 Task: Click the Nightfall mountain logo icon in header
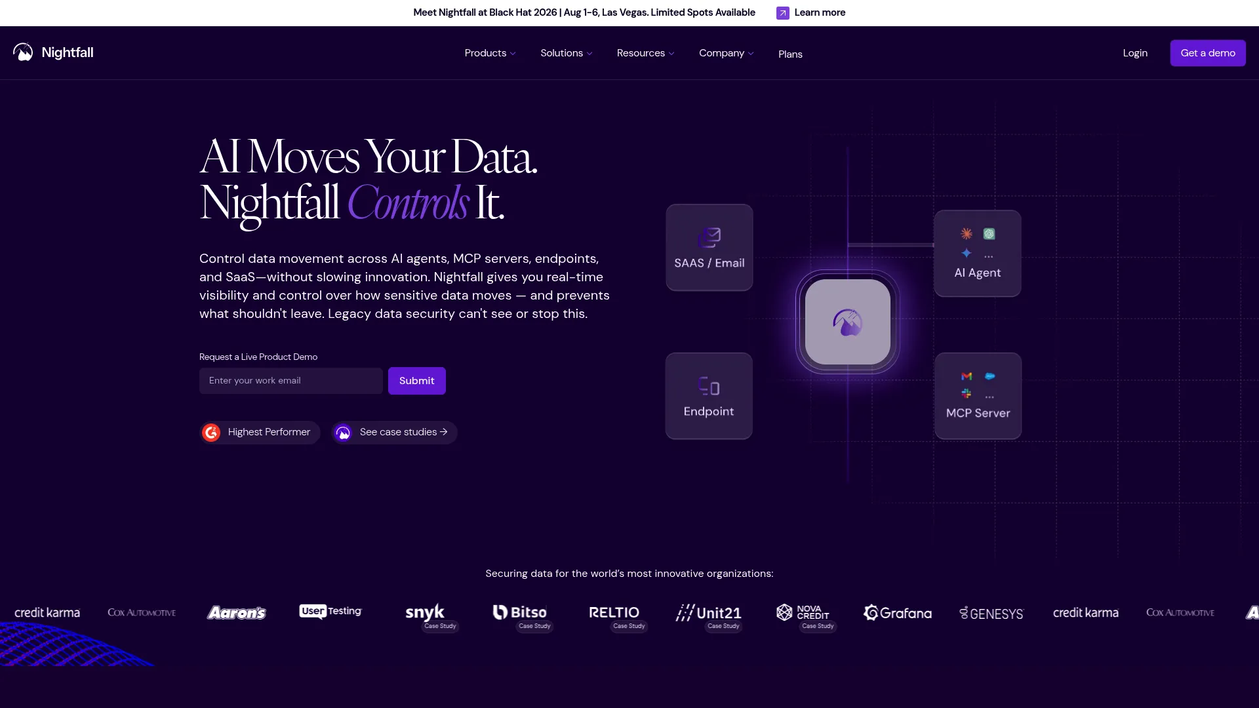pyautogui.click(x=23, y=52)
